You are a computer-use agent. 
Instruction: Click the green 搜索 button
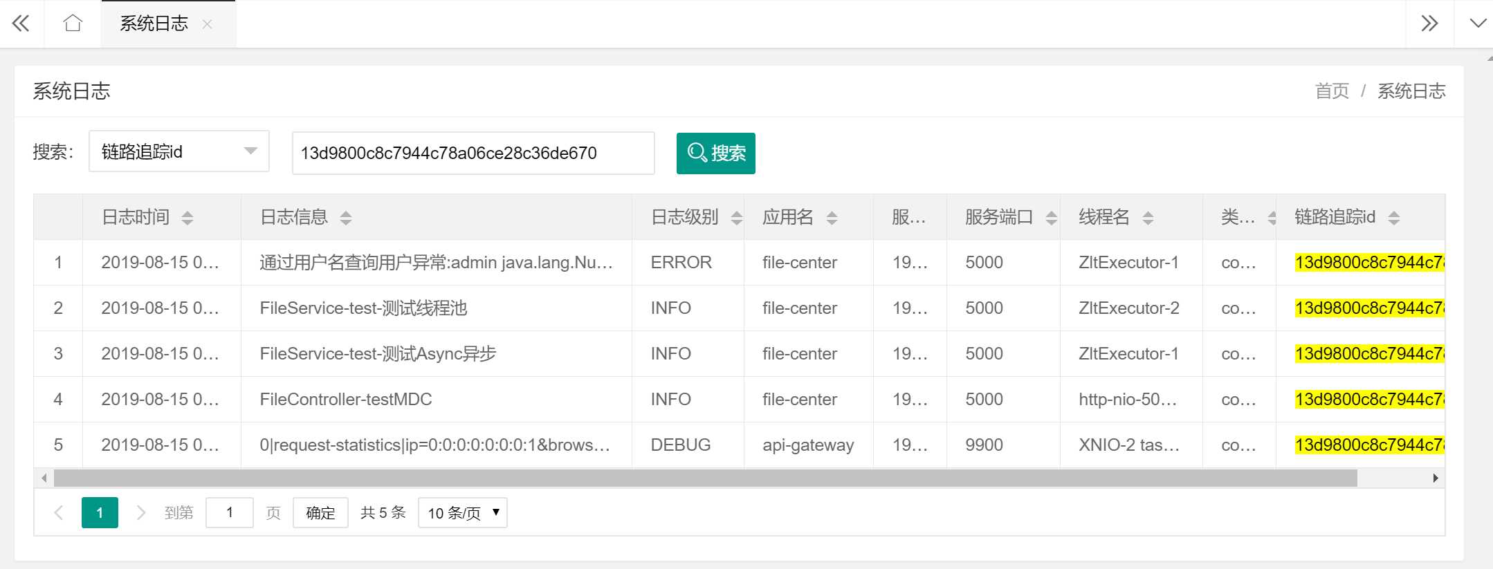pyautogui.click(x=715, y=153)
